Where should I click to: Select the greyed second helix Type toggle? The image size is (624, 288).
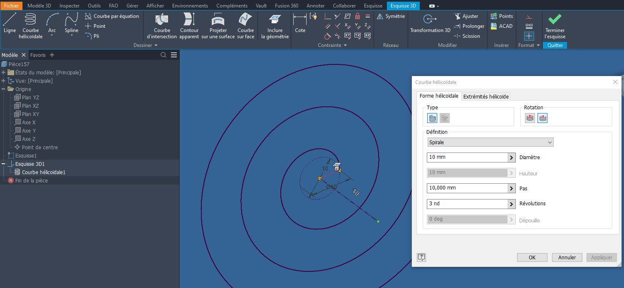pyautogui.click(x=445, y=118)
